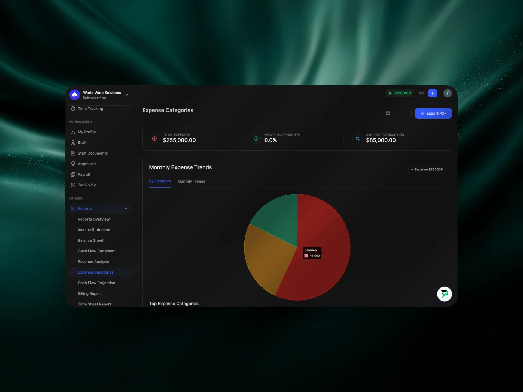The height and width of the screenshot is (392, 523).
Task: Click the Staff management icon
Action: click(73, 142)
